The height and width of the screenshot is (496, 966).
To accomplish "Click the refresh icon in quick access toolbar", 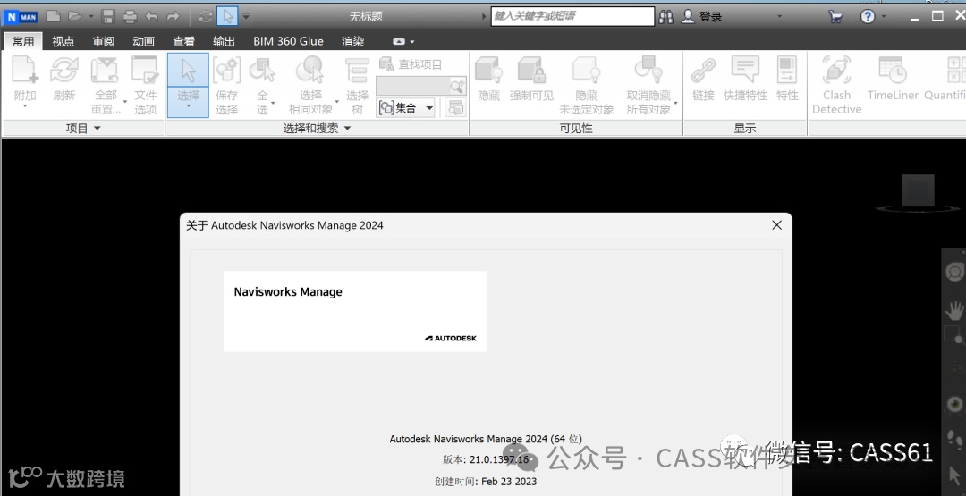I will click(205, 17).
